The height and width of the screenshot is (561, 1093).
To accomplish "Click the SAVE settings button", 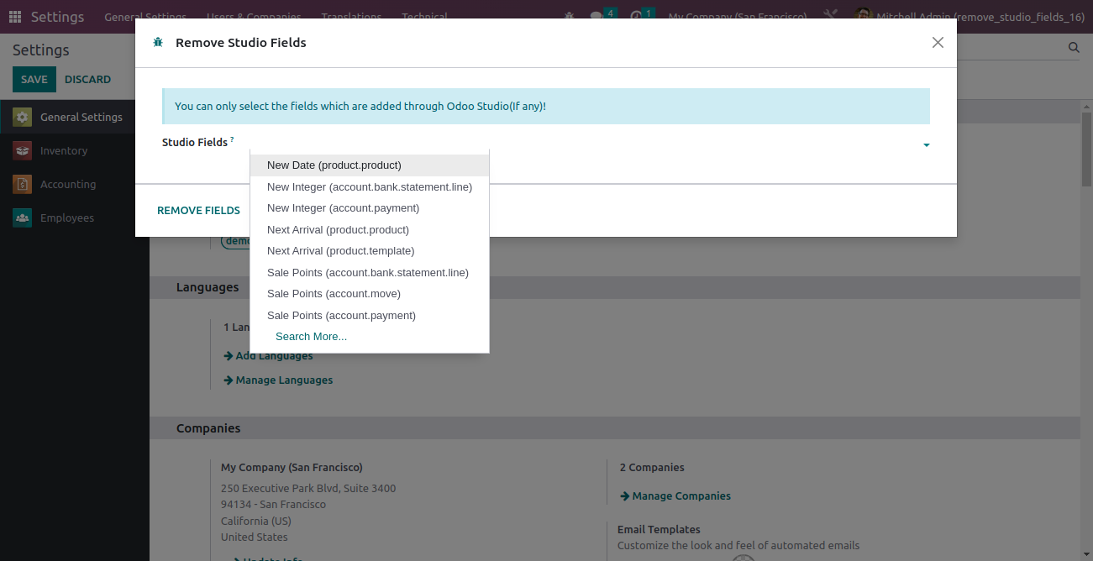I will (34, 80).
